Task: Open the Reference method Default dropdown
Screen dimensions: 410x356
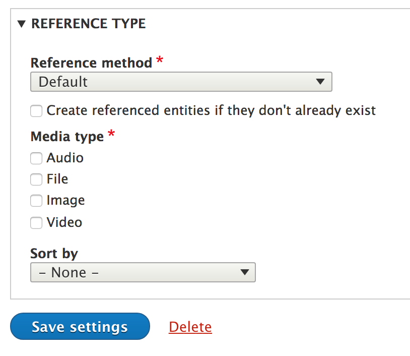Action: [171, 82]
